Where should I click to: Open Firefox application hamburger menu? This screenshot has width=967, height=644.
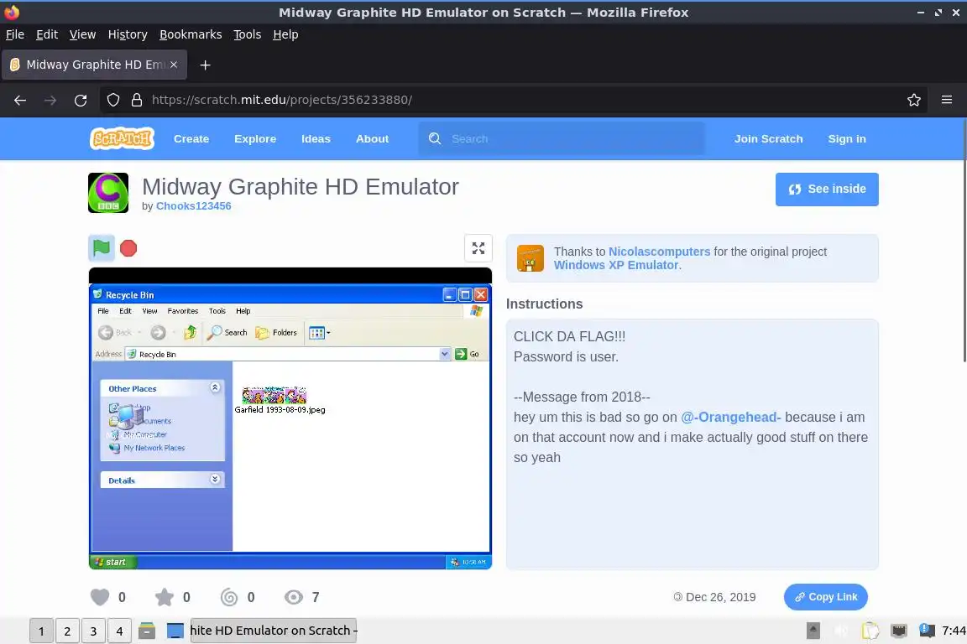947,100
